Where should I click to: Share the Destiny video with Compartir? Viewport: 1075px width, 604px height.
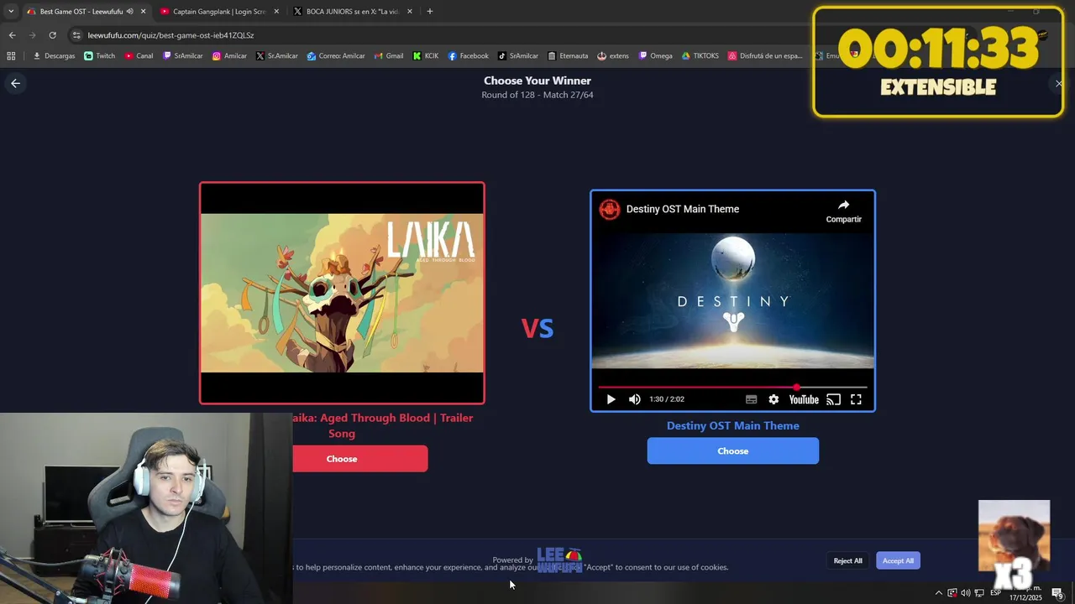click(x=843, y=211)
